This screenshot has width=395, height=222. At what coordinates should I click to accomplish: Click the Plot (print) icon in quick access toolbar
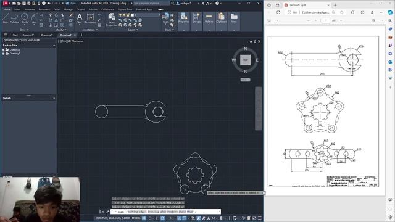tap(44, 3)
